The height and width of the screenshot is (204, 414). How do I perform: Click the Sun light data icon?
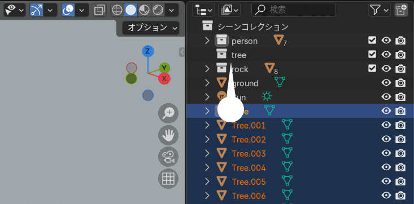tap(267, 96)
